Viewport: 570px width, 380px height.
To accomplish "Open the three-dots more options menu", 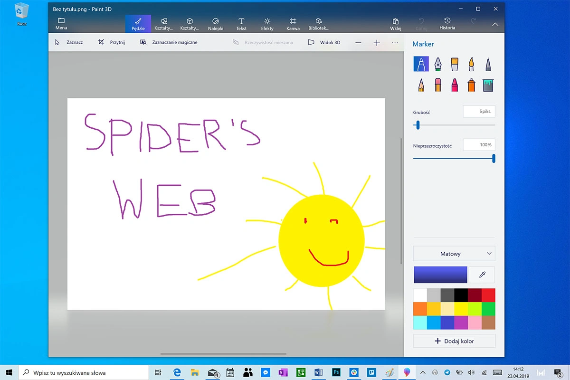I will pyautogui.click(x=395, y=43).
